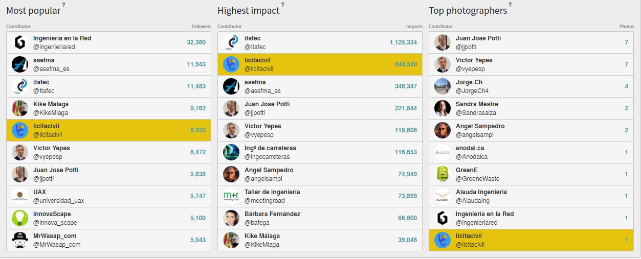
Task: Click Taller de ingeniería m+r avatar
Action: 231,196
